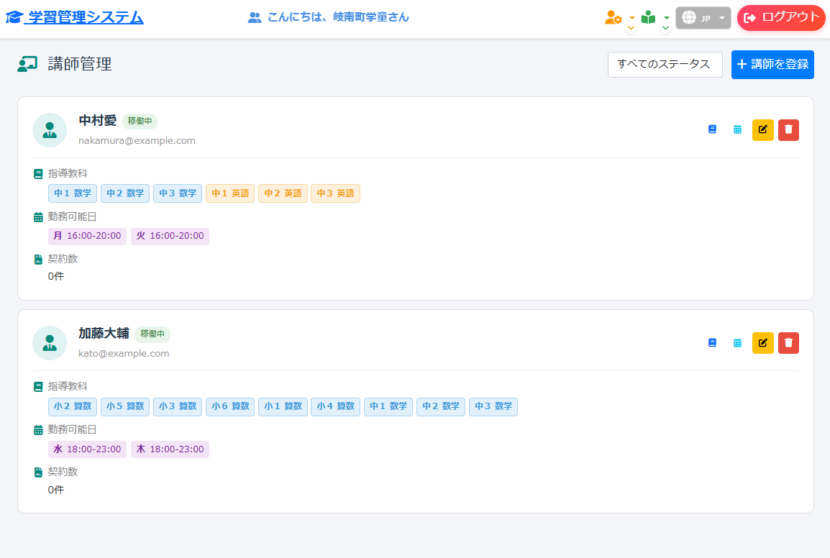
Task: Delete teacher 加藤大輔 with red trash button
Action: pyautogui.click(x=788, y=343)
